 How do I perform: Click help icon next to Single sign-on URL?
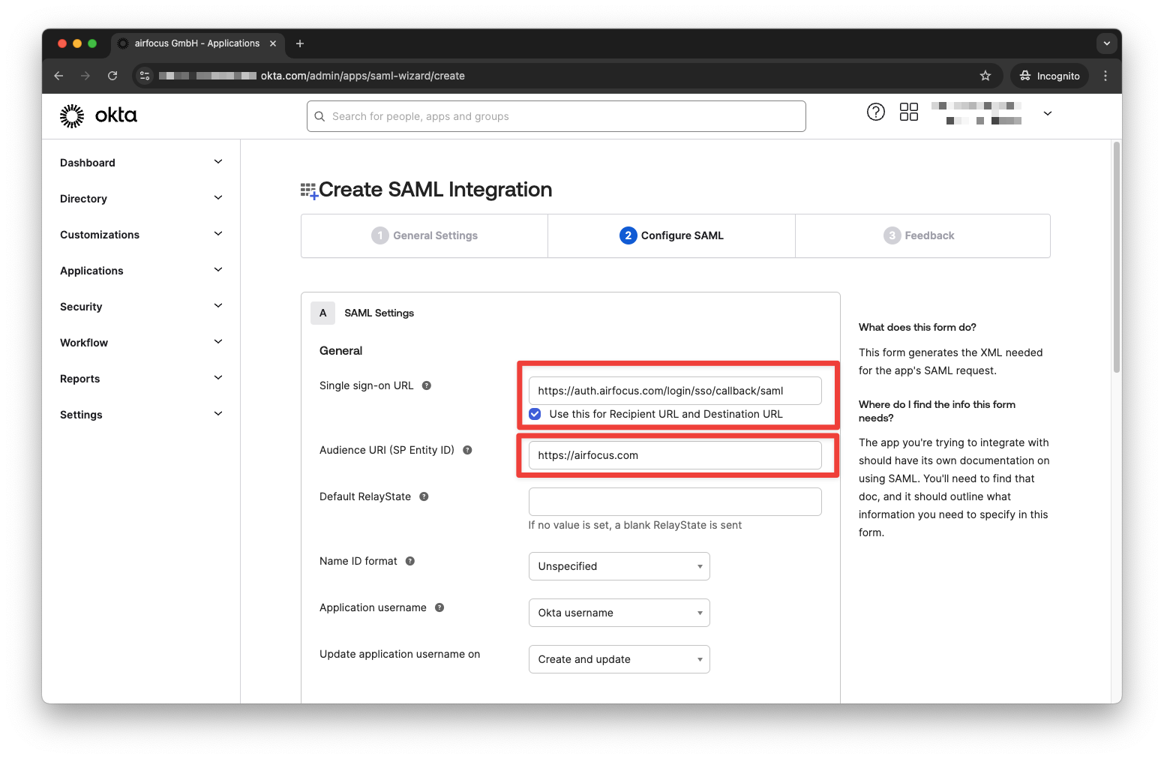point(427,385)
